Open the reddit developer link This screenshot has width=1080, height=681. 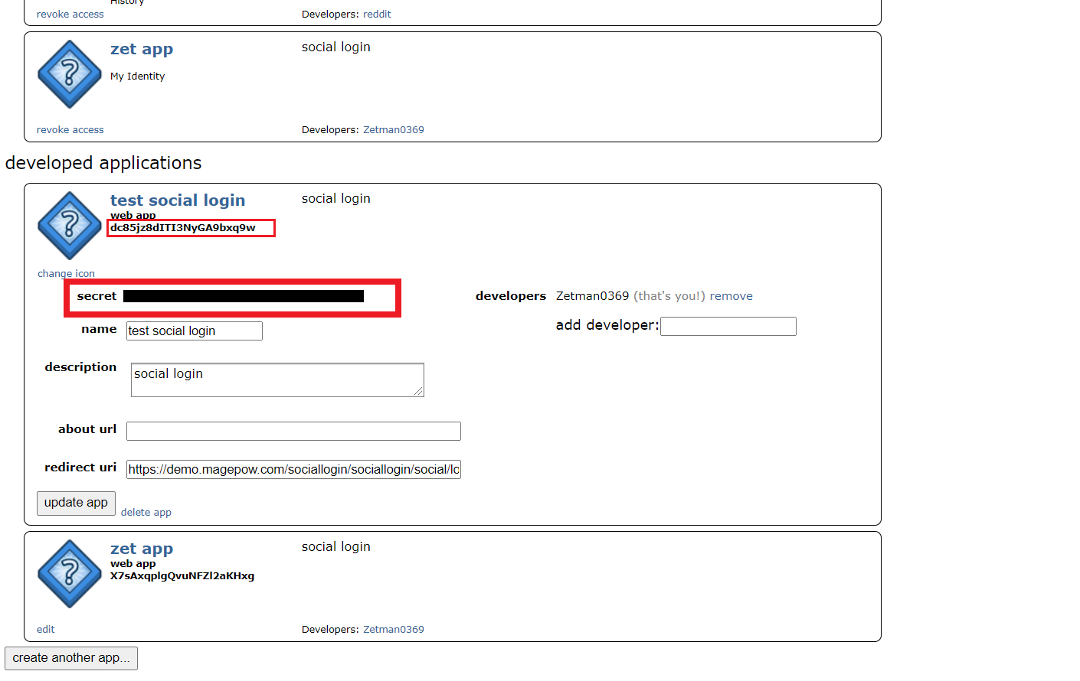pos(377,14)
